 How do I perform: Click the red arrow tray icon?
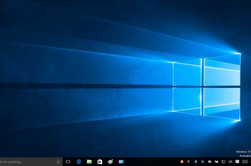click(188, 162)
